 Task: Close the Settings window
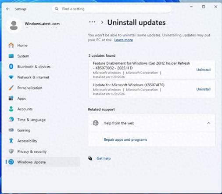coord(216,7)
